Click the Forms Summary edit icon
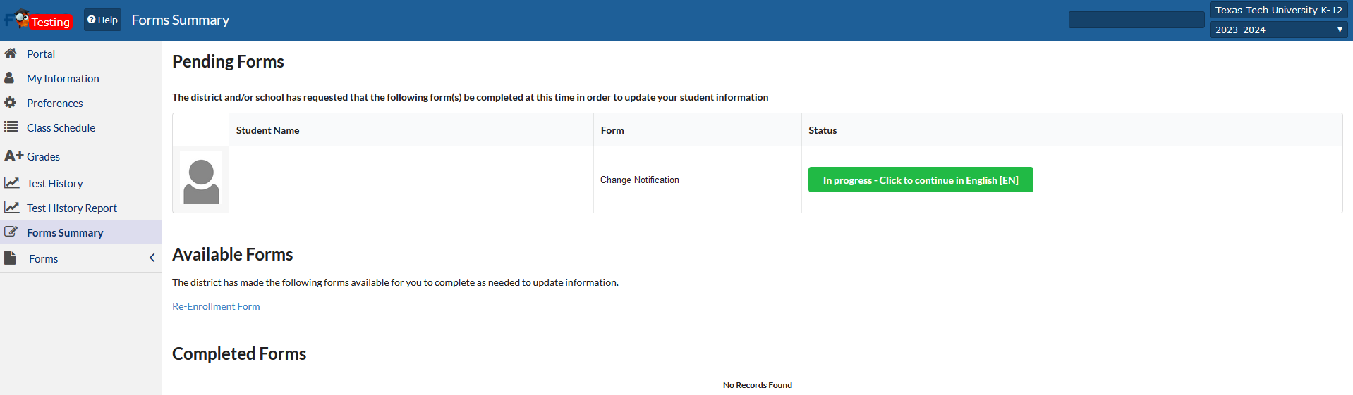The image size is (1353, 395). click(x=11, y=232)
